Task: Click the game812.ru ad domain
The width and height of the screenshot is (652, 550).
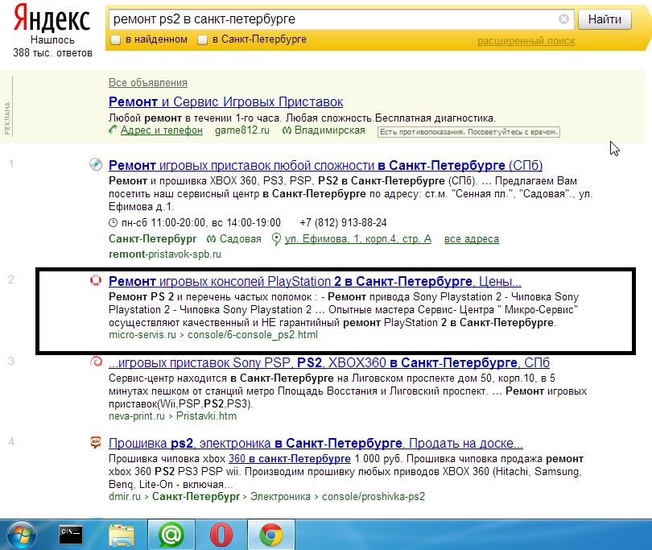Action: point(242,130)
